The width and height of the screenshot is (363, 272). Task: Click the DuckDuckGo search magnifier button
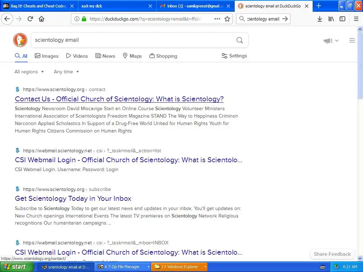240,40
